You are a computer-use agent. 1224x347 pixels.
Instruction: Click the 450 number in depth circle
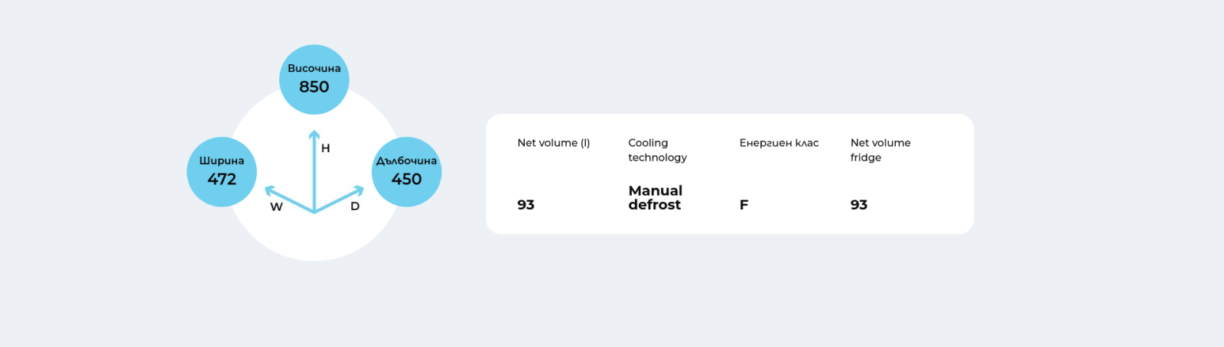[x=406, y=179]
